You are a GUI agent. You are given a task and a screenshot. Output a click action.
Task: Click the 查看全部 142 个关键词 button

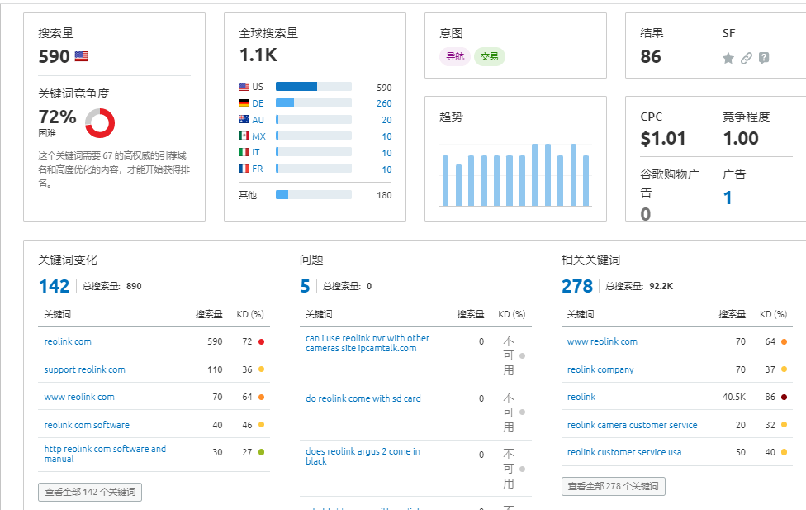[x=90, y=492]
